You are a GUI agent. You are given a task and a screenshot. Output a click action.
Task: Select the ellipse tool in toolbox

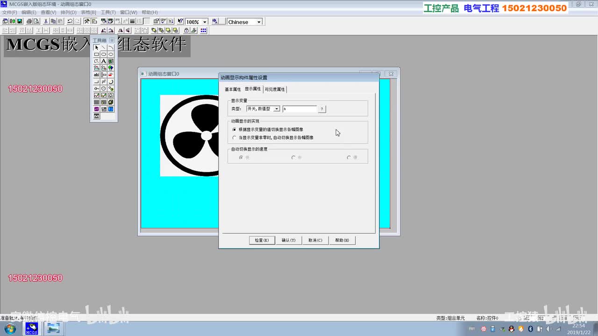pos(111,54)
